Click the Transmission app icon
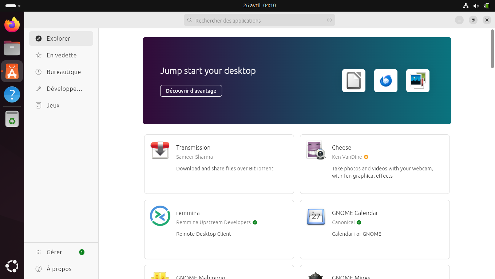The height and width of the screenshot is (279, 495). [x=160, y=150]
